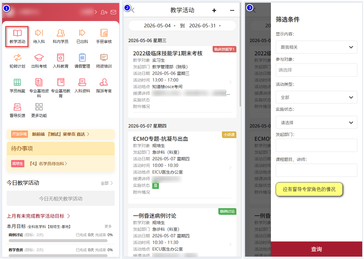Open the 出科考核 icon
This screenshot has height=259, width=364.
click(x=39, y=61)
